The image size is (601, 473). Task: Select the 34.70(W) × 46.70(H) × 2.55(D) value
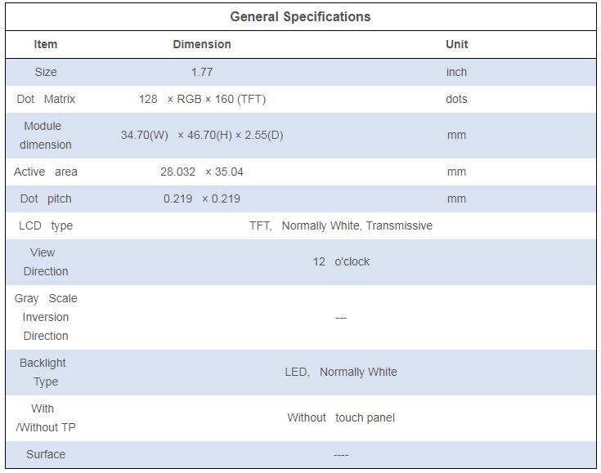[202, 135]
